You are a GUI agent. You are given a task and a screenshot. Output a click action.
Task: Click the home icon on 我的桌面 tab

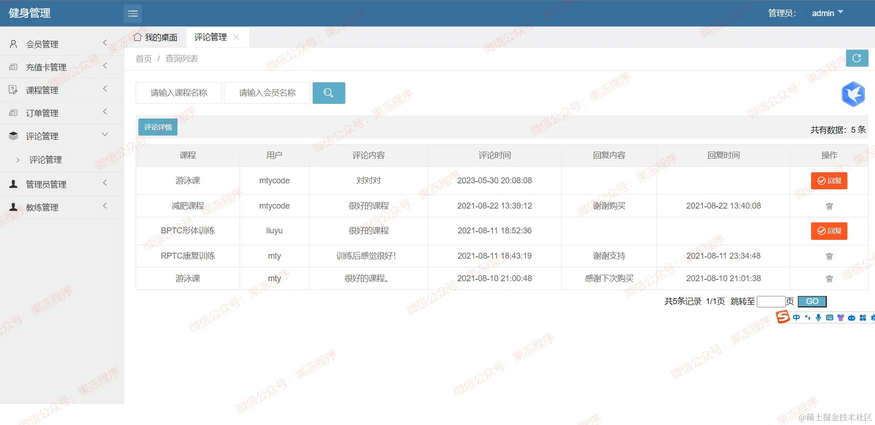pyautogui.click(x=137, y=37)
